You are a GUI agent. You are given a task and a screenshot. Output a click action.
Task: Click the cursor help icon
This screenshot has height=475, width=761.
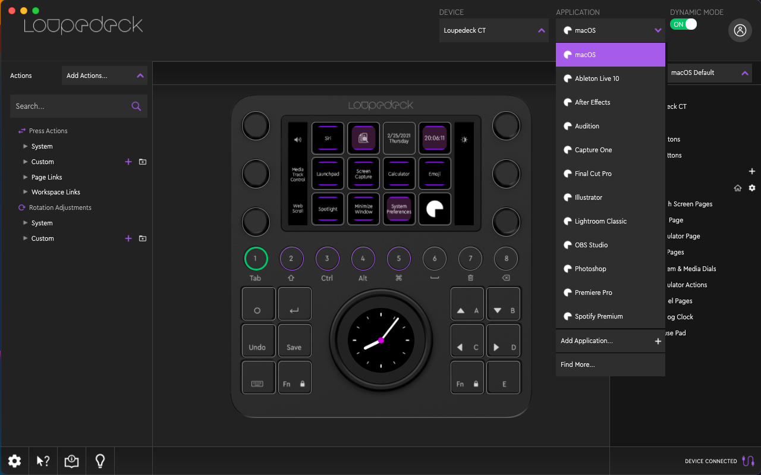coord(43,461)
